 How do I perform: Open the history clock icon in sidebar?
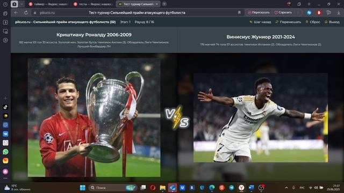tap(5, 4)
